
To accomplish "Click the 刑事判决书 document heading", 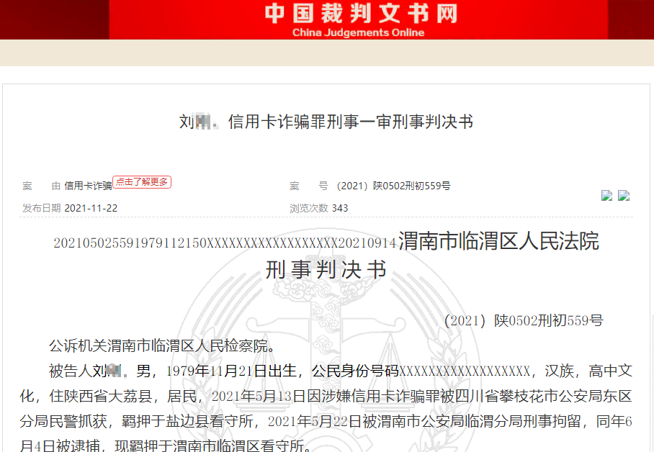I will click(x=326, y=270).
